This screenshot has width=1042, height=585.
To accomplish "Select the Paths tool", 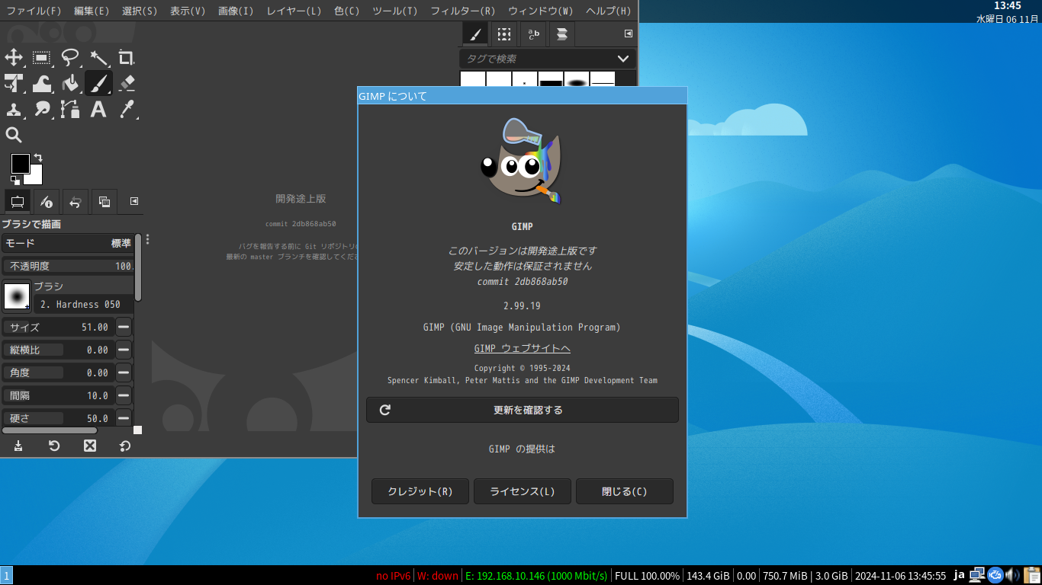I will click(70, 109).
